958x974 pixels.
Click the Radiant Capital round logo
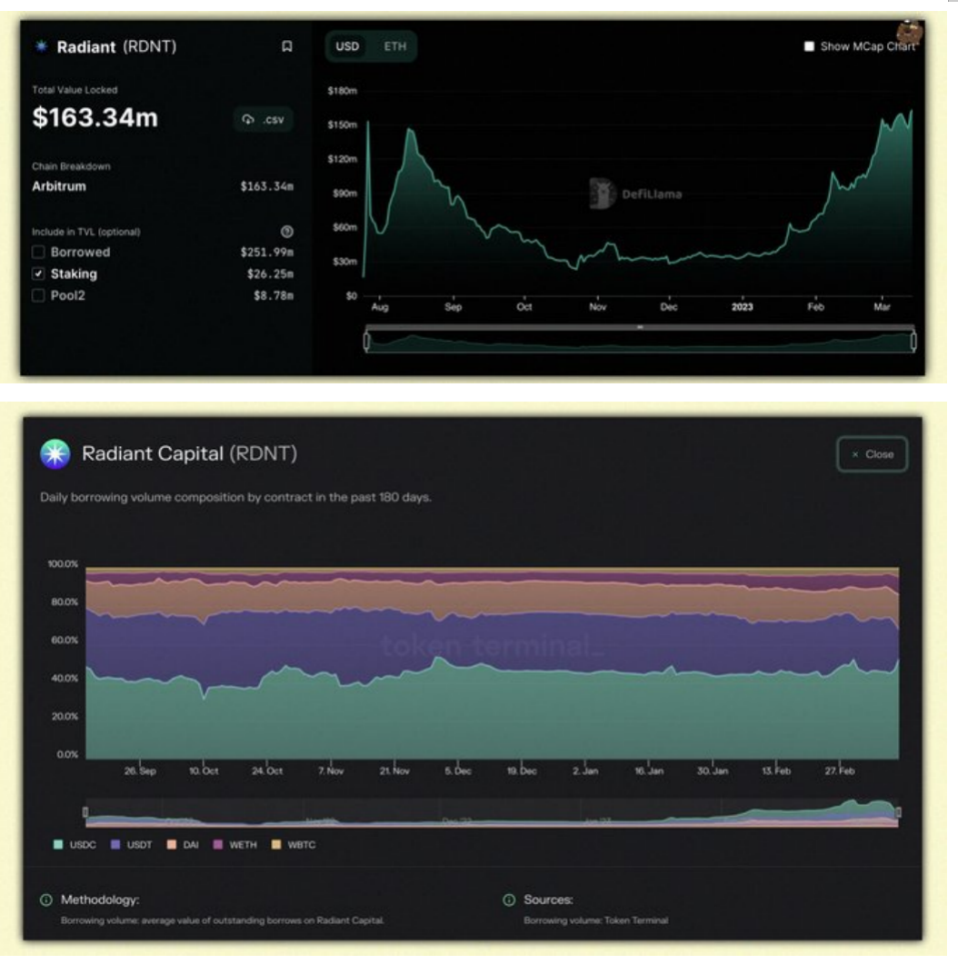(x=55, y=453)
